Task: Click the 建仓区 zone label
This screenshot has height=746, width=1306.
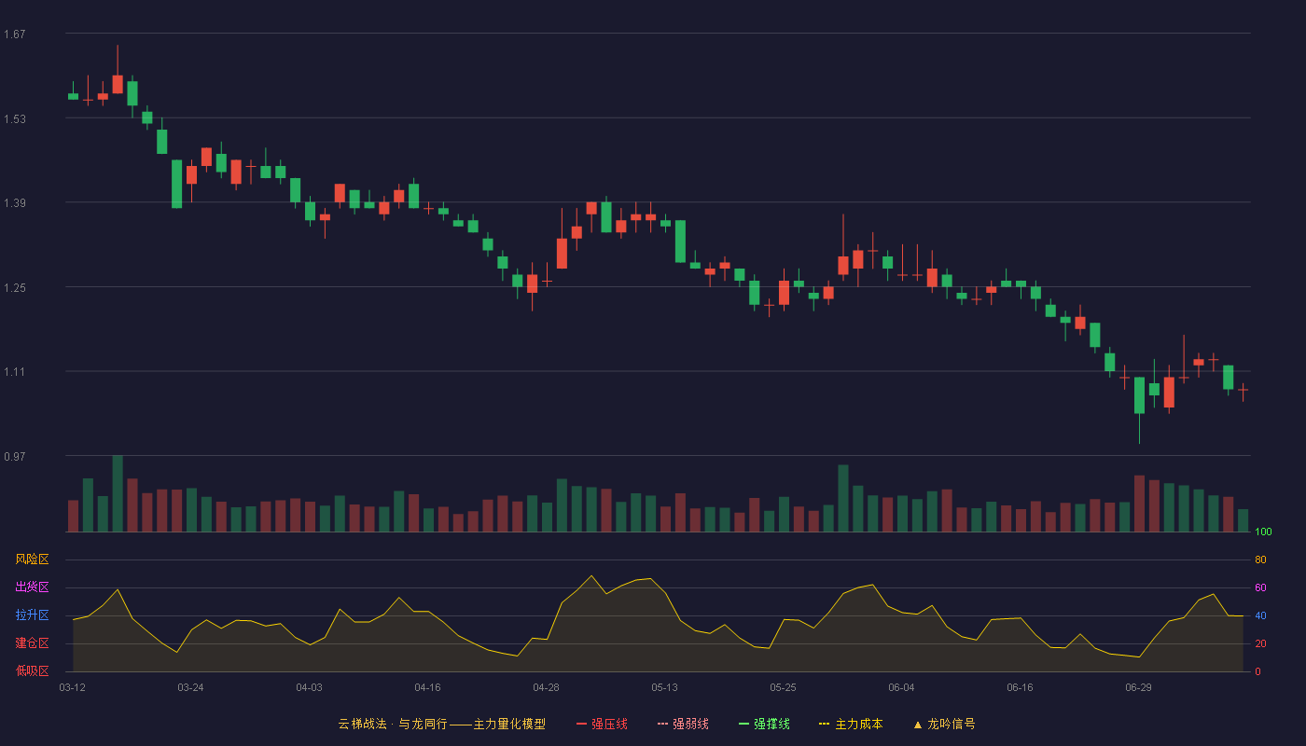Action: (32, 643)
